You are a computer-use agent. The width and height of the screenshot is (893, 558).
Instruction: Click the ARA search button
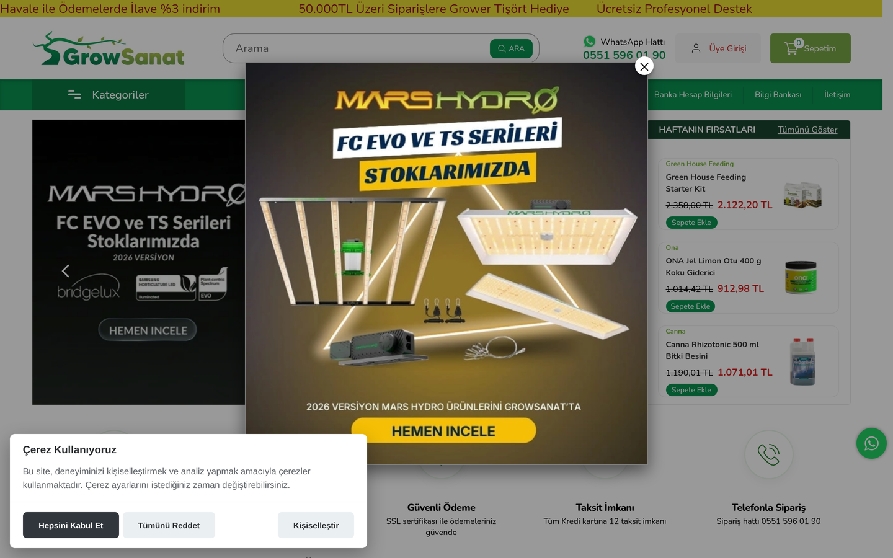coord(511,48)
